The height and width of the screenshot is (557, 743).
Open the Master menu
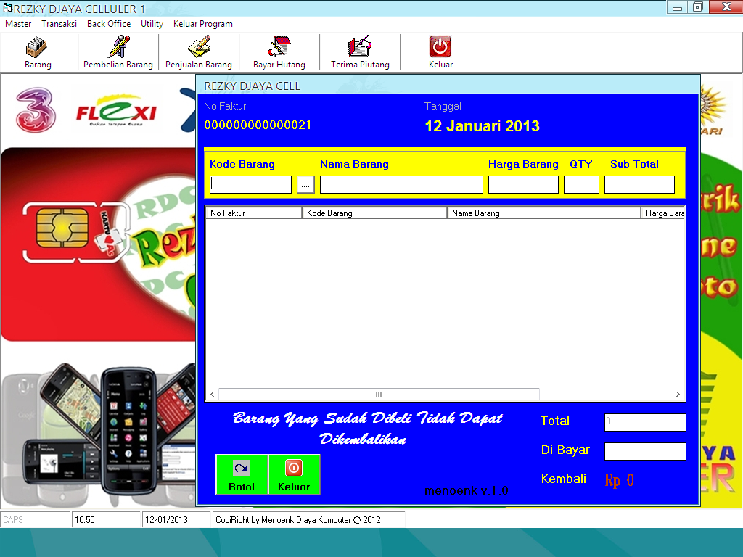18,24
